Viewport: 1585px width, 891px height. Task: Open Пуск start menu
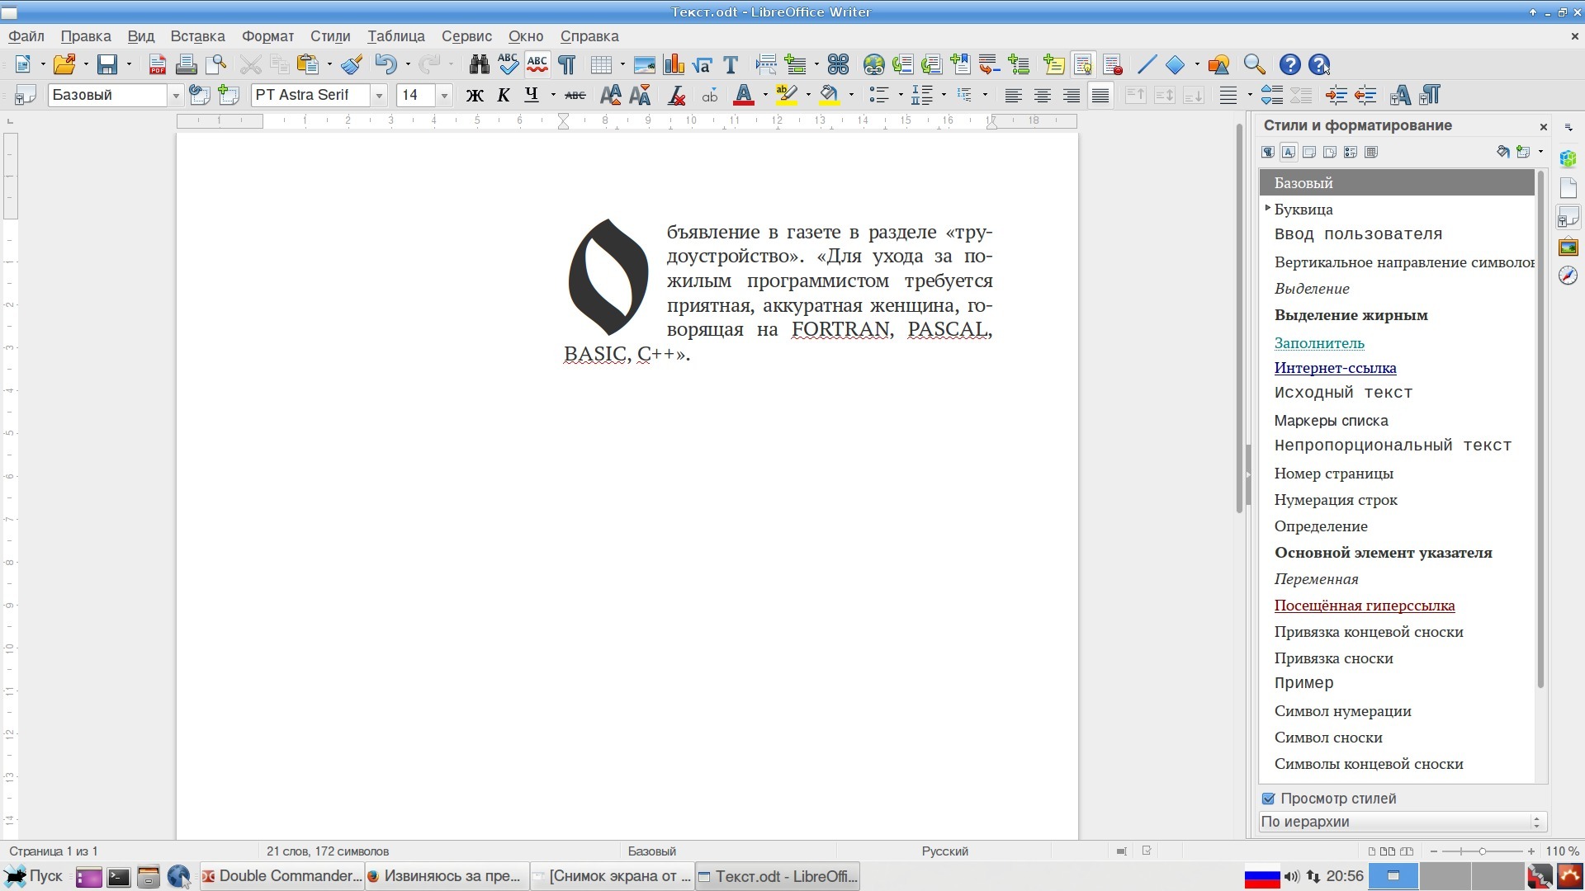35,876
